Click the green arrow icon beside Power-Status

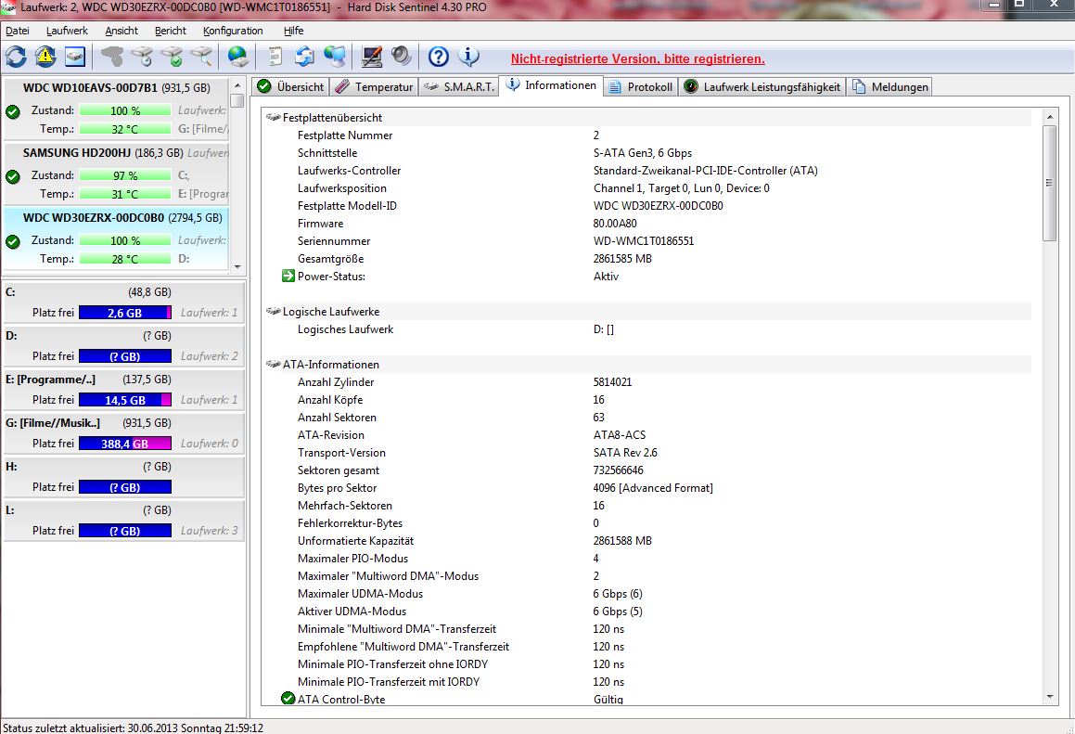tap(288, 276)
